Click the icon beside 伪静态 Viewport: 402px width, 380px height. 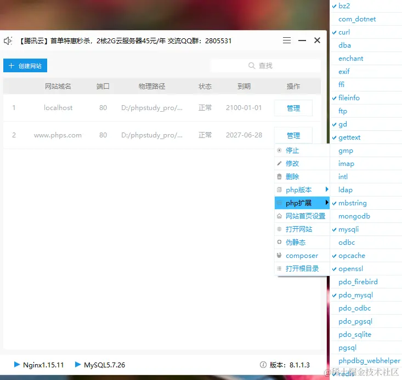tap(279, 242)
